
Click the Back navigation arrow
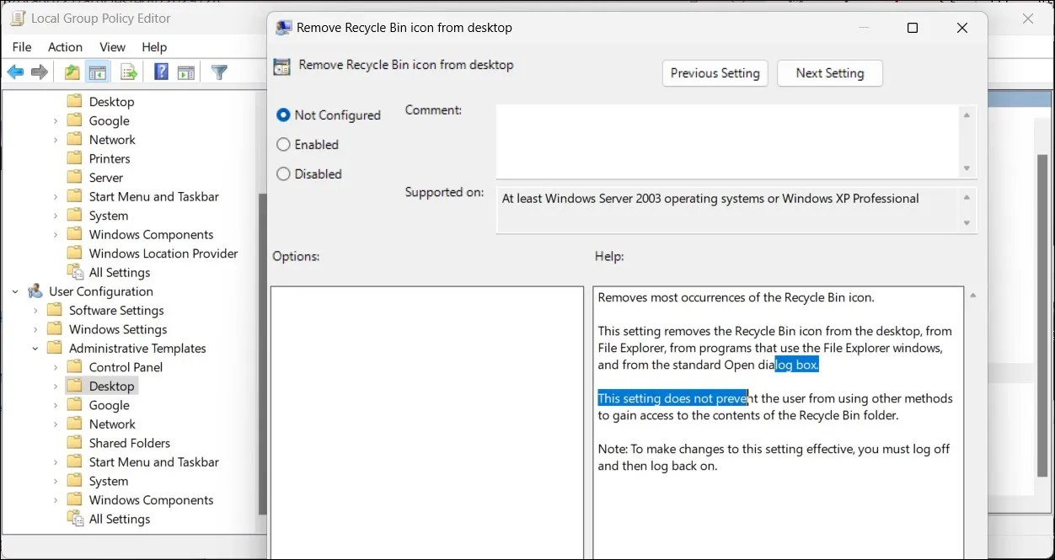point(15,72)
